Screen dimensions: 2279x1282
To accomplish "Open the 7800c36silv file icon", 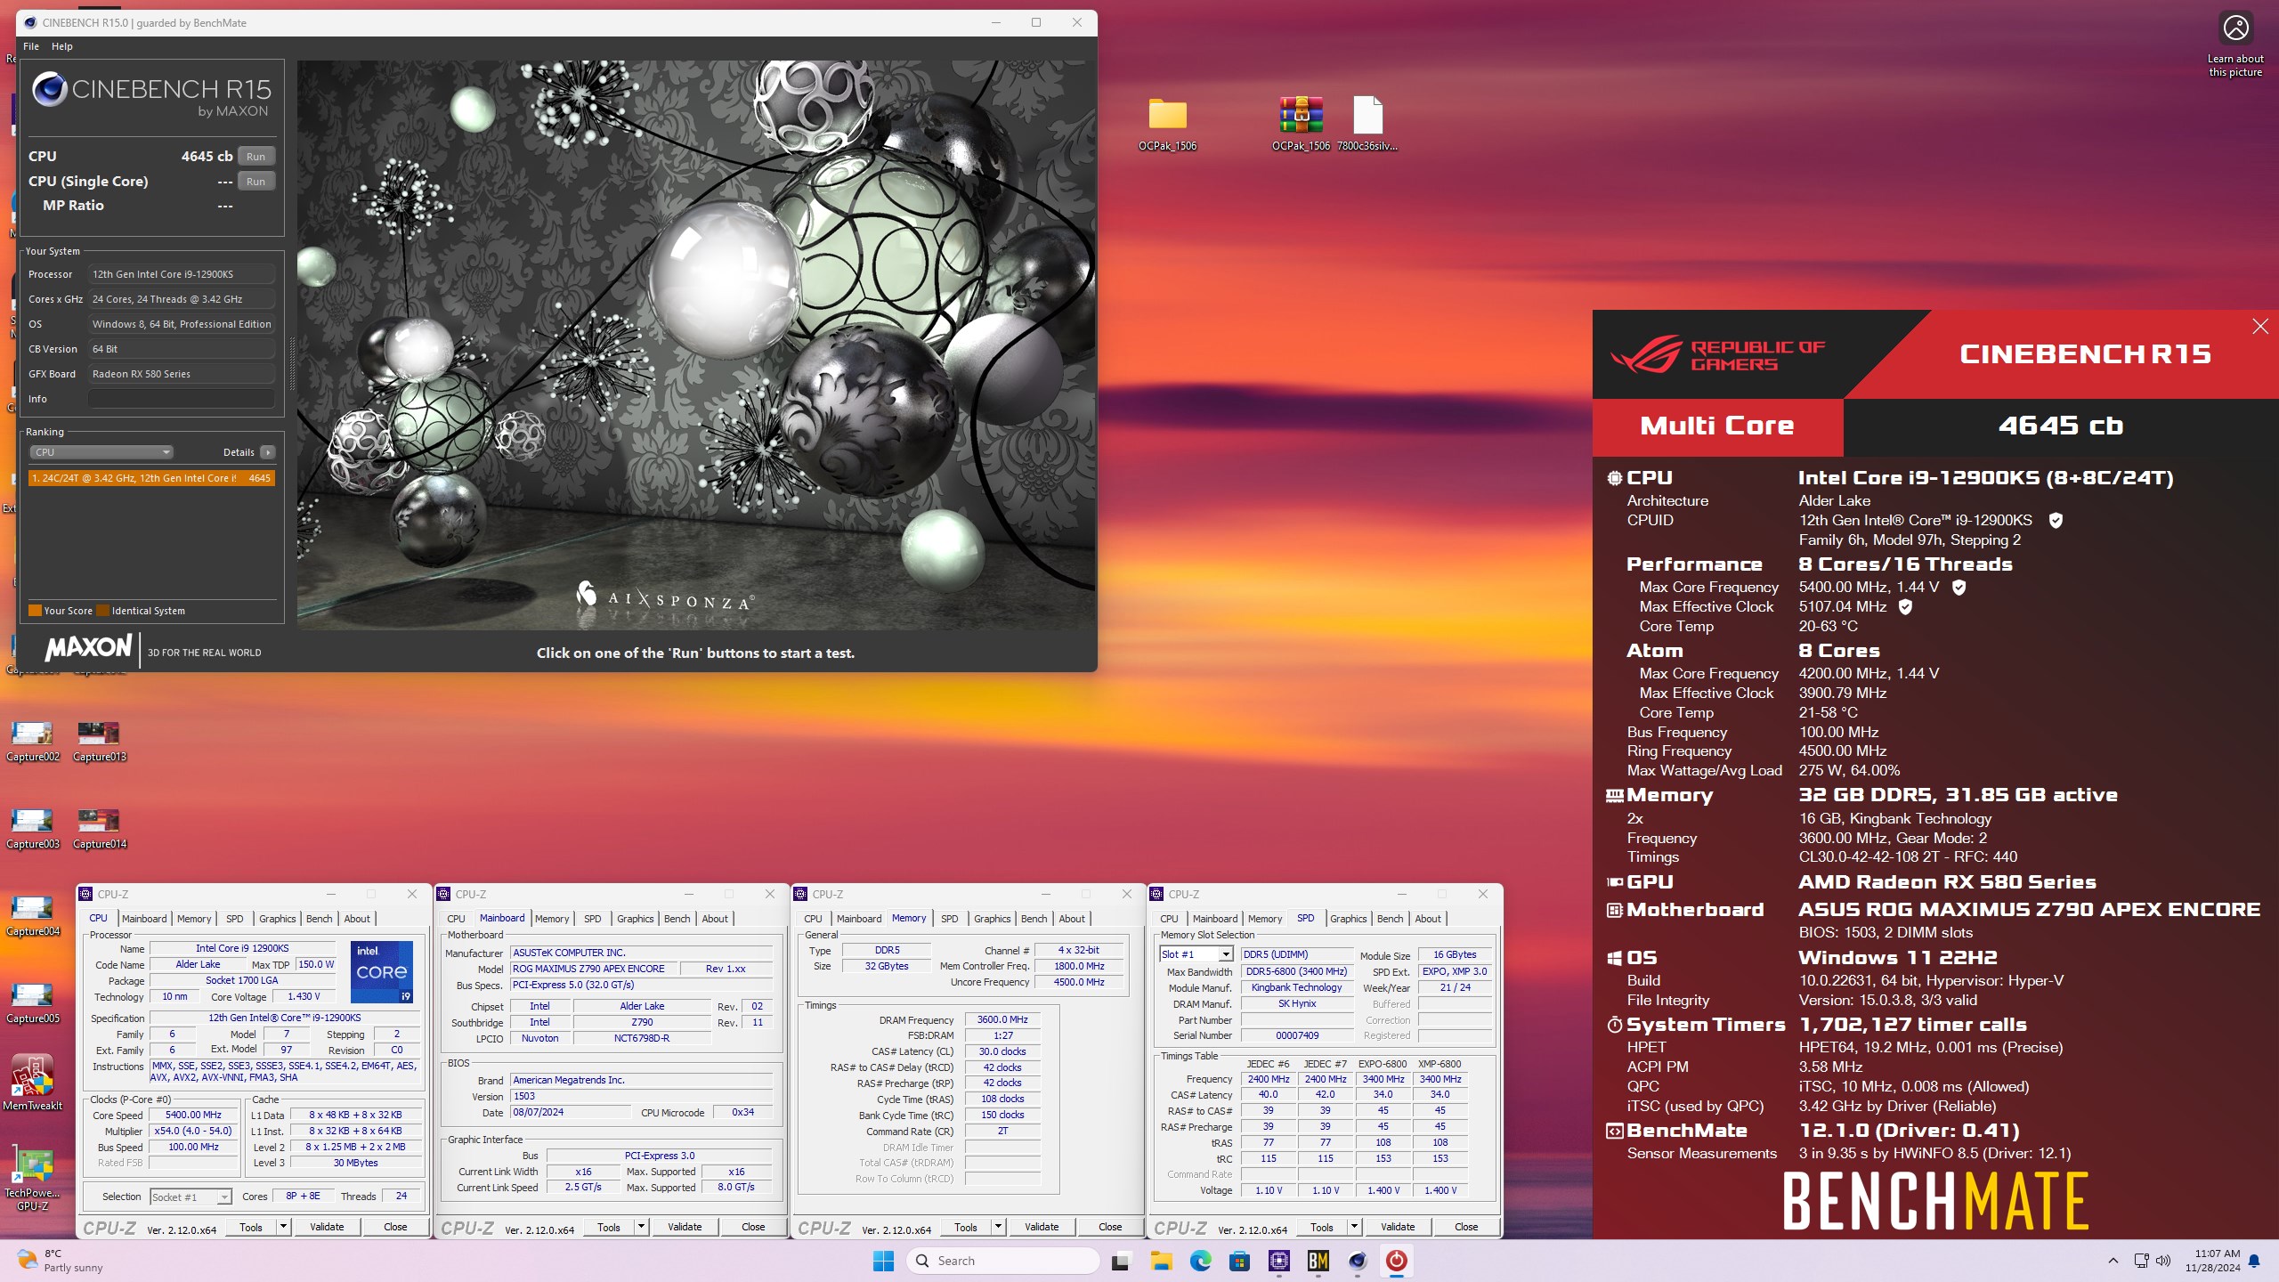I will (x=1367, y=123).
